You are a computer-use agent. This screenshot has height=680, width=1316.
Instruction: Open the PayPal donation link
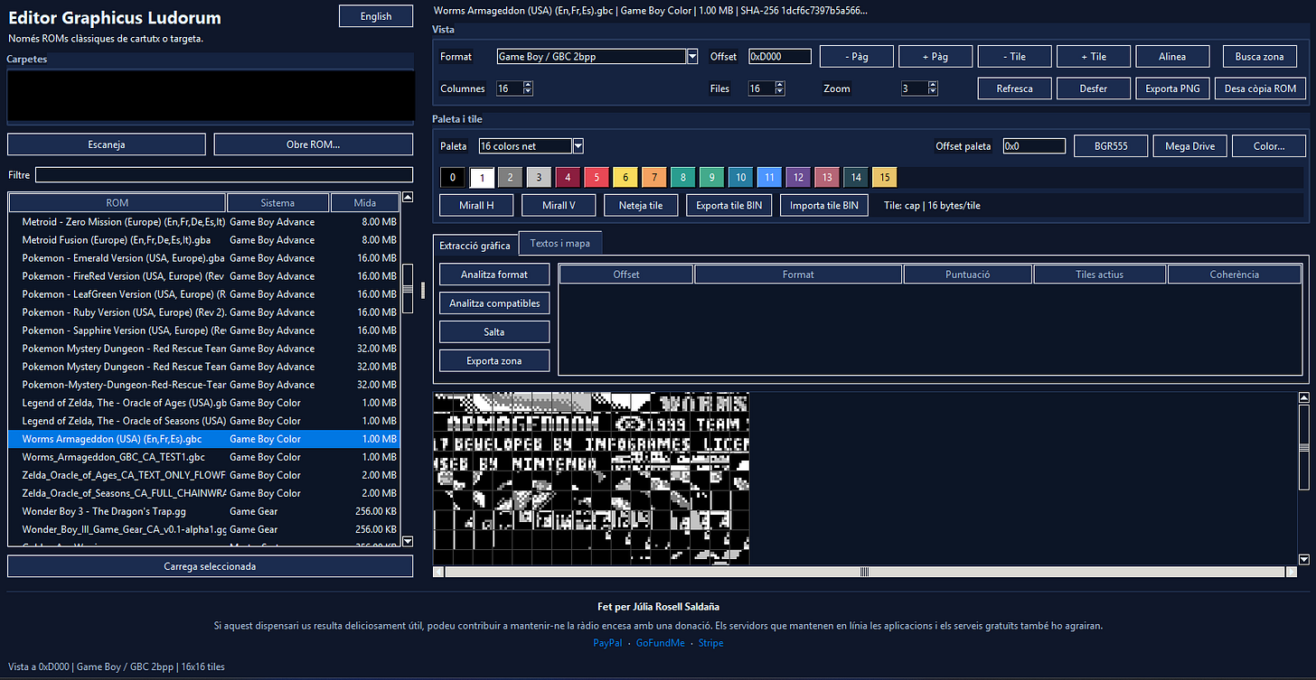(607, 643)
